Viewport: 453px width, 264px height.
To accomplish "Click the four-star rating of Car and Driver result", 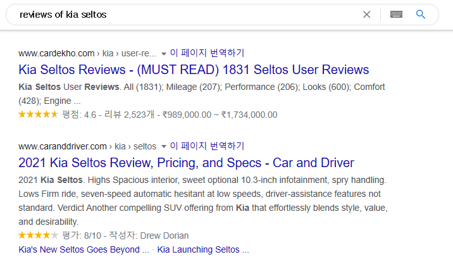I will coord(38,236).
